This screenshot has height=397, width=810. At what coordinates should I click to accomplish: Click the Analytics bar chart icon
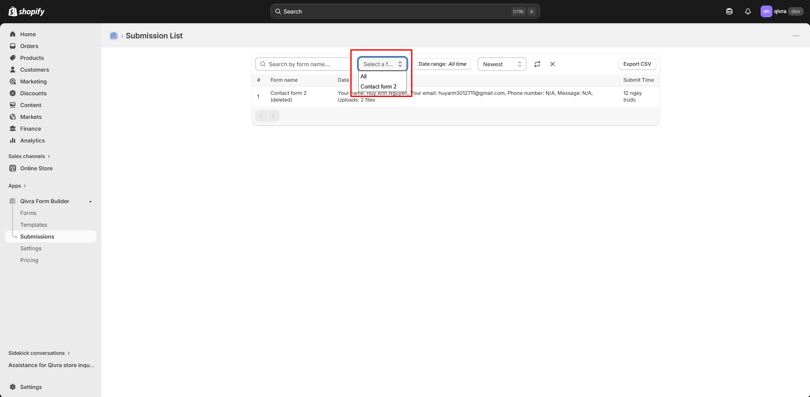click(x=13, y=140)
